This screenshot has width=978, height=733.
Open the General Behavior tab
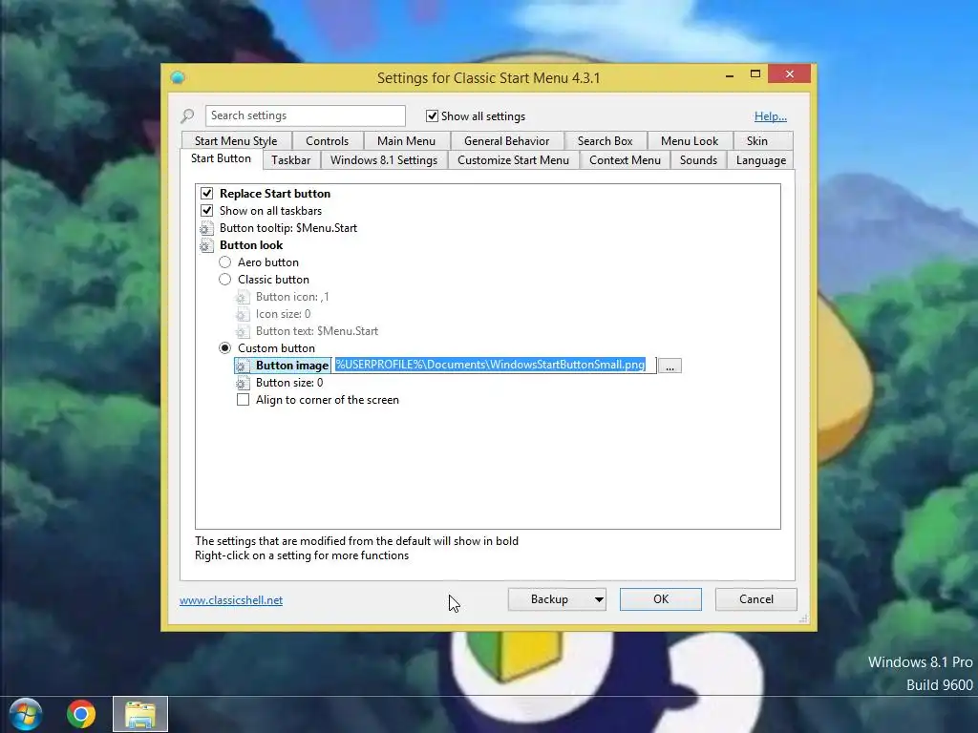click(x=506, y=141)
